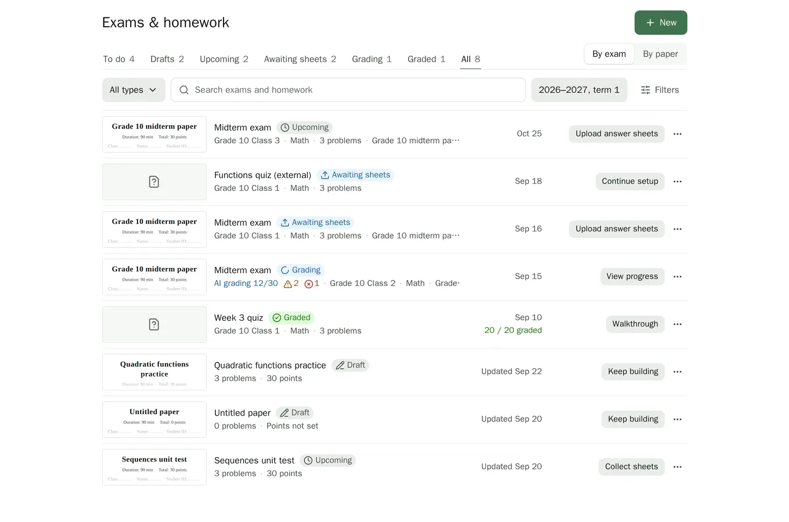Show more actions for Week 3 quiz
The height and width of the screenshot is (522, 789).
[678, 324]
